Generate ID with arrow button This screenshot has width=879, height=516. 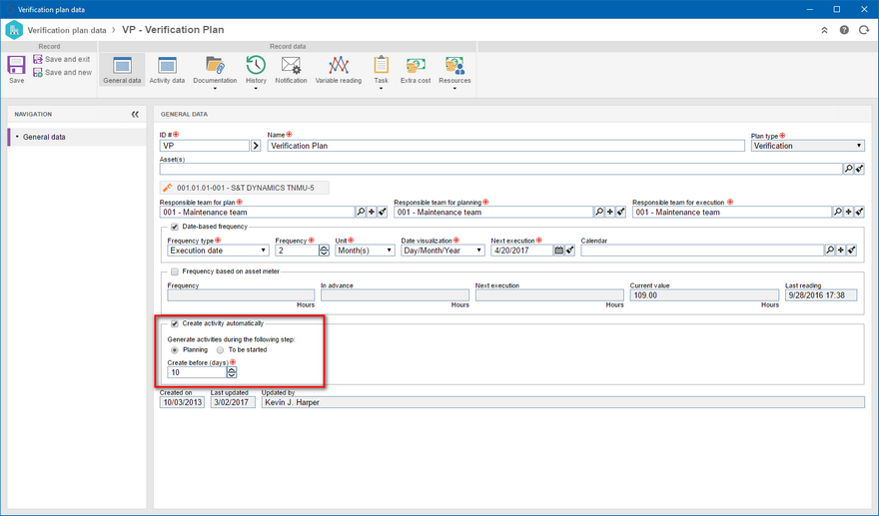point(256,146)
